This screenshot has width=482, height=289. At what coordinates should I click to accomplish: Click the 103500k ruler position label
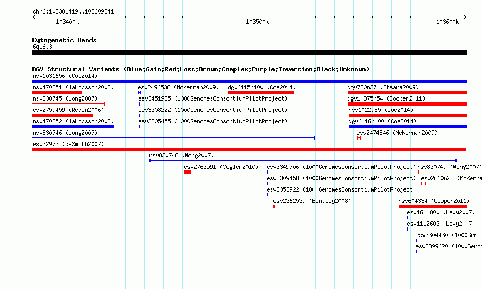pos(257,22)
